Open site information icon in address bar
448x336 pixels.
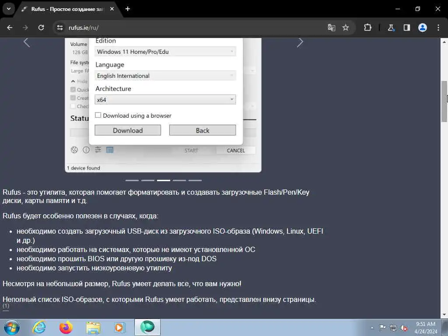point(59,28)
